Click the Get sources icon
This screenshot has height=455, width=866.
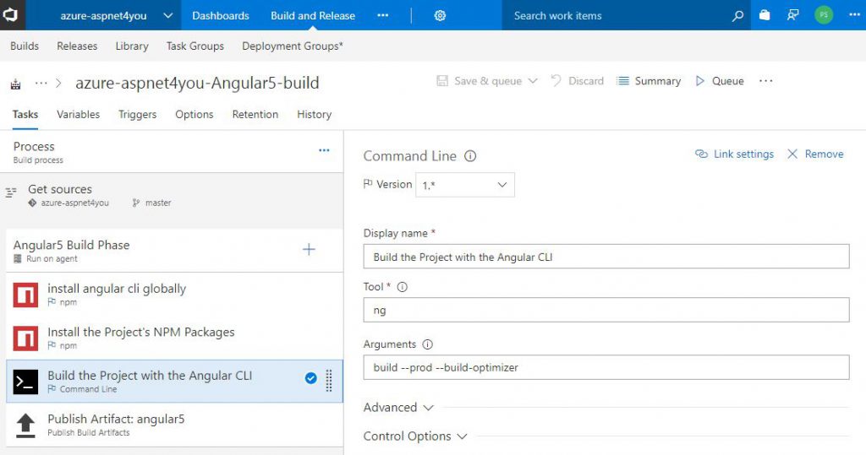tap(11, 192)
